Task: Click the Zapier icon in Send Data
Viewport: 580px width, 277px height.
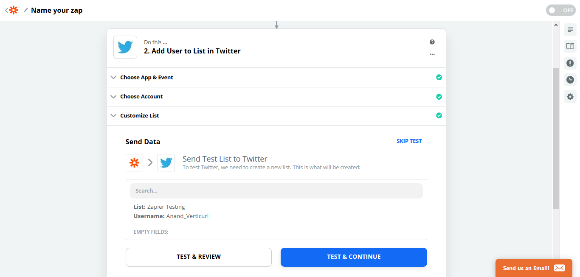Action: [x=134, y=162]
